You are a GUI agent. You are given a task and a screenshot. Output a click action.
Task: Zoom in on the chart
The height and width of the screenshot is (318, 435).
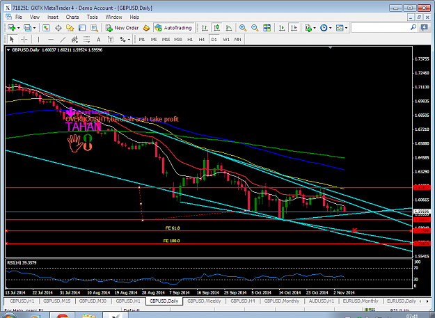[243, 28]
